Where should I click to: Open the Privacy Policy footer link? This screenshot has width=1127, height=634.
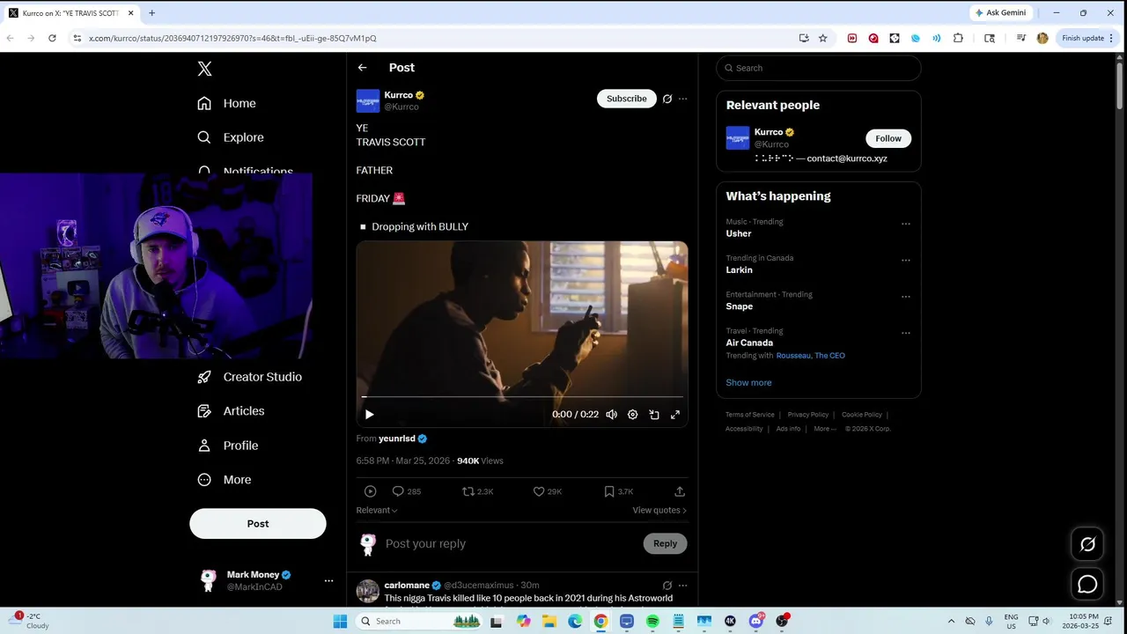point(808,415)
